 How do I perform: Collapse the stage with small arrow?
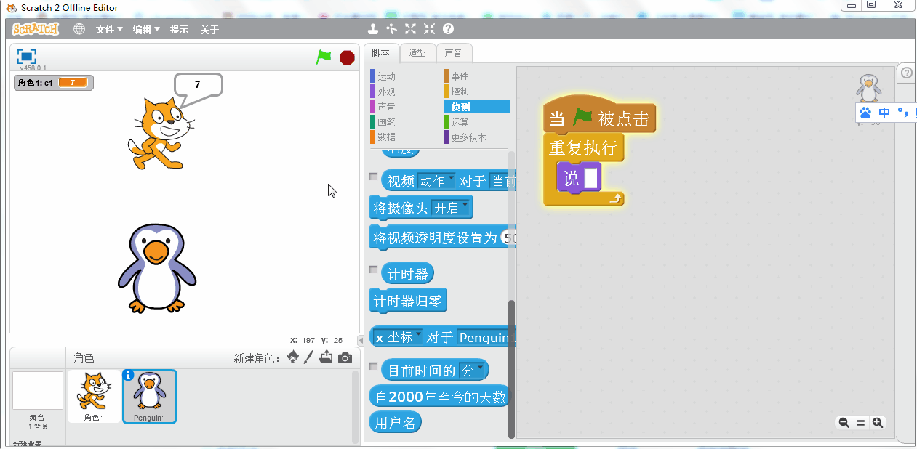pos(361,340)
